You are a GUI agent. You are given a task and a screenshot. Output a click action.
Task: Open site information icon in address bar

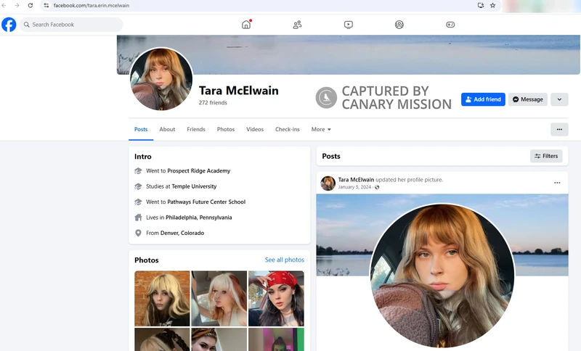46,6
